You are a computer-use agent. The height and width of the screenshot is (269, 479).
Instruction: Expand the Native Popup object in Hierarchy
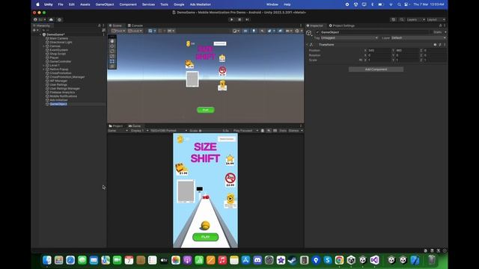tap(44, 69)
